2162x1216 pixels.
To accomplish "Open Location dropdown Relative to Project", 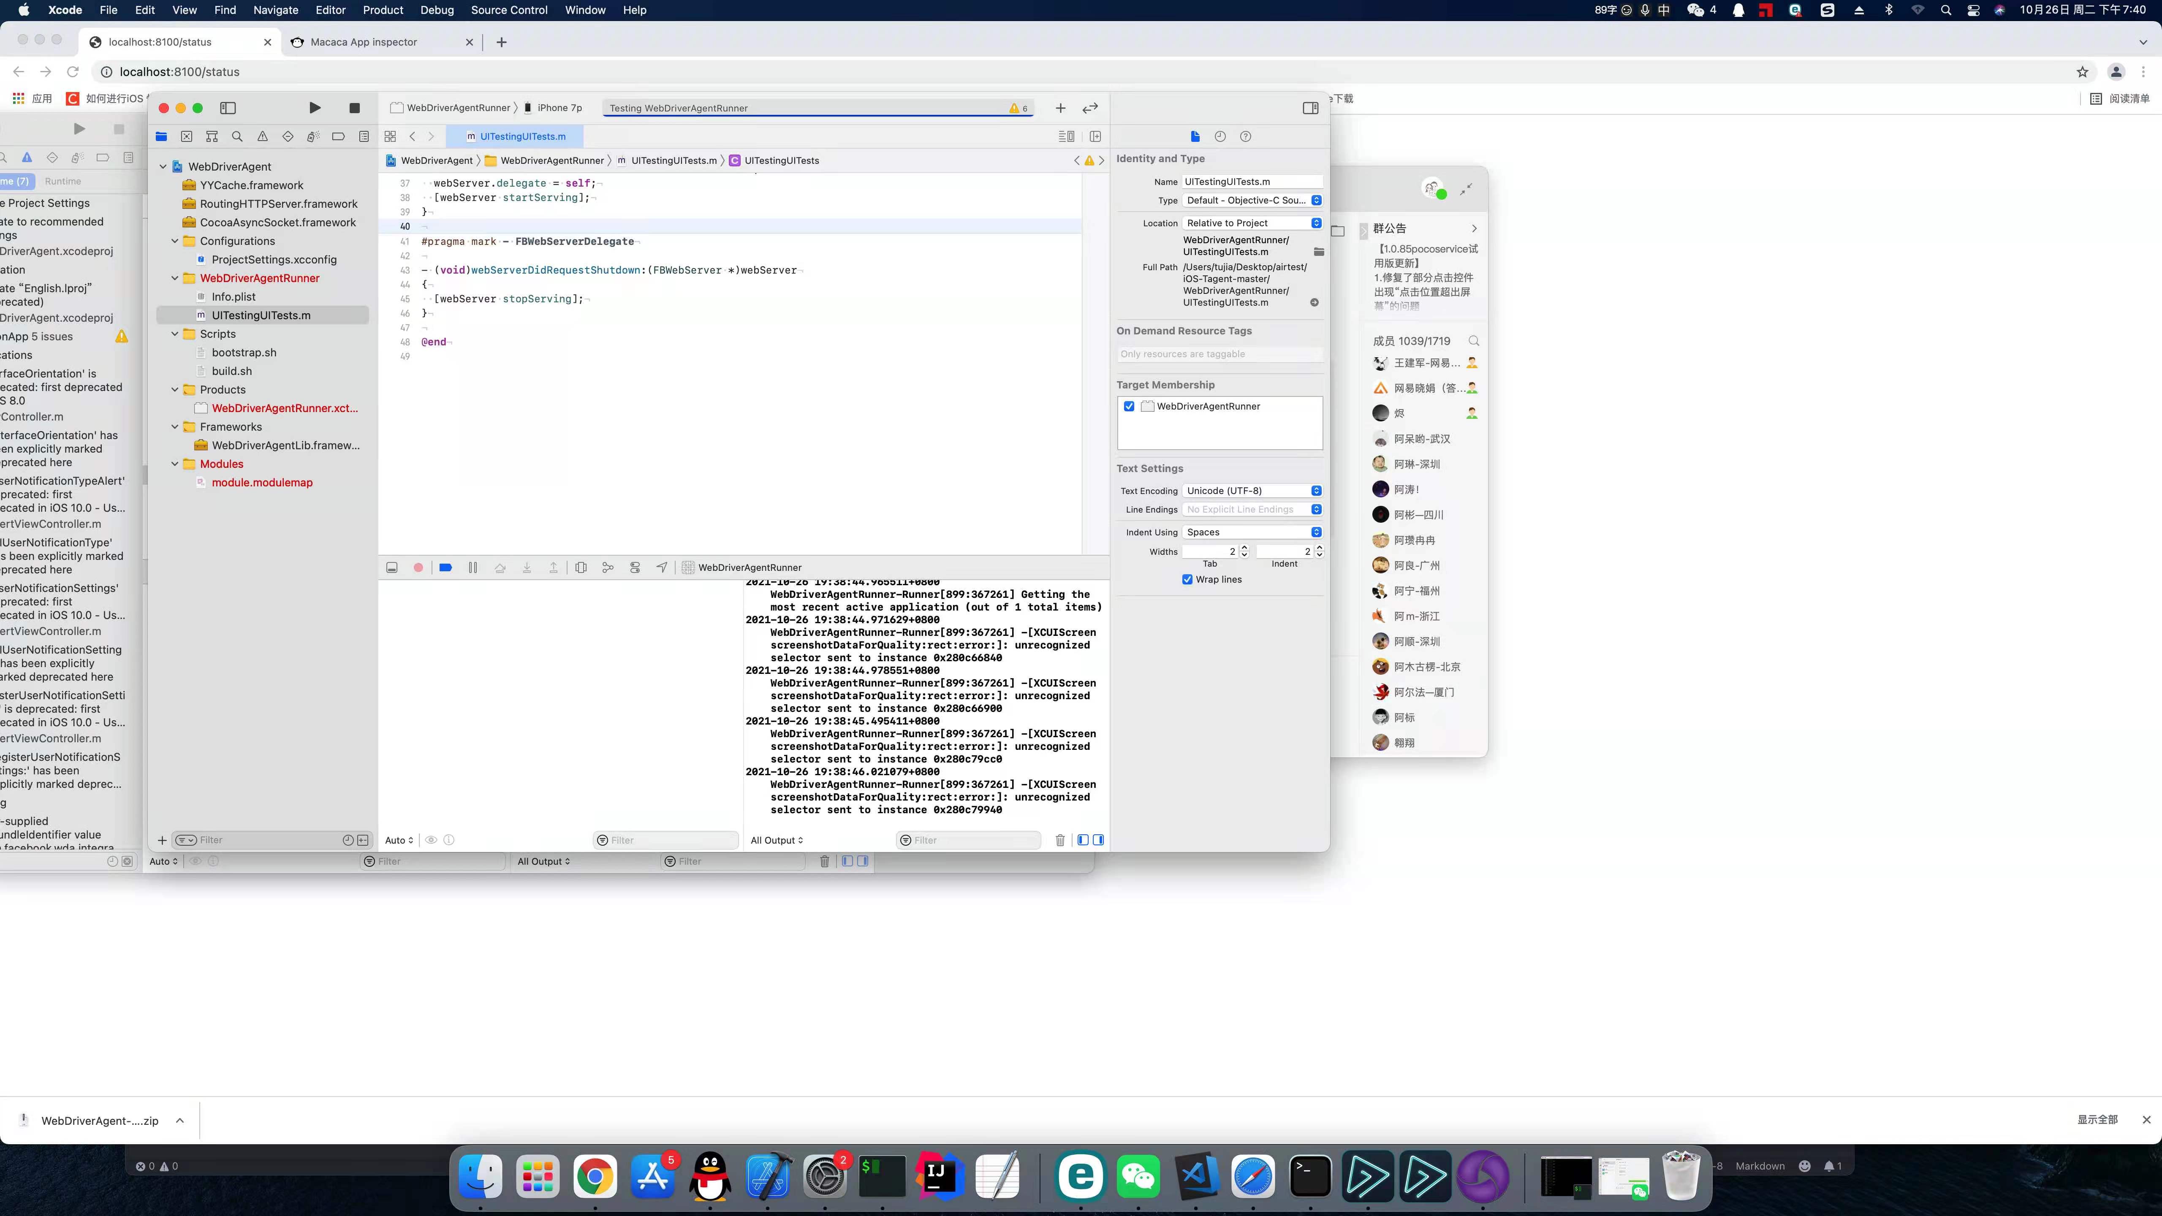I will click(1252, 223).
